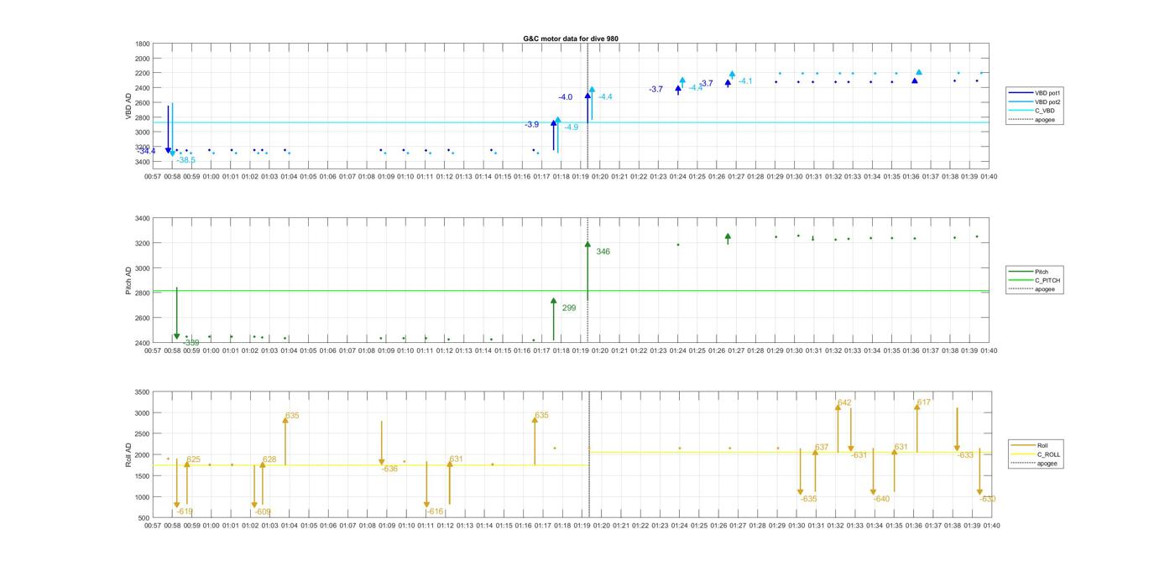Select the 'Roll' legend entry

point(1042,446)
